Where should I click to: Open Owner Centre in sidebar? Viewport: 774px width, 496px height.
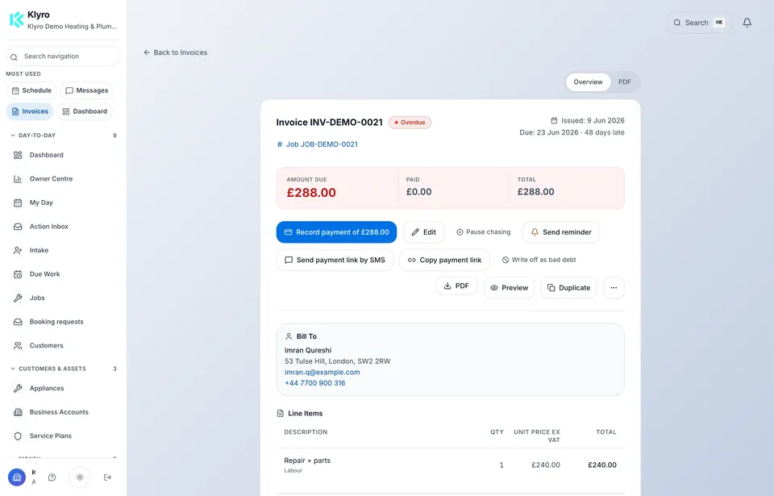coord(51,179)
